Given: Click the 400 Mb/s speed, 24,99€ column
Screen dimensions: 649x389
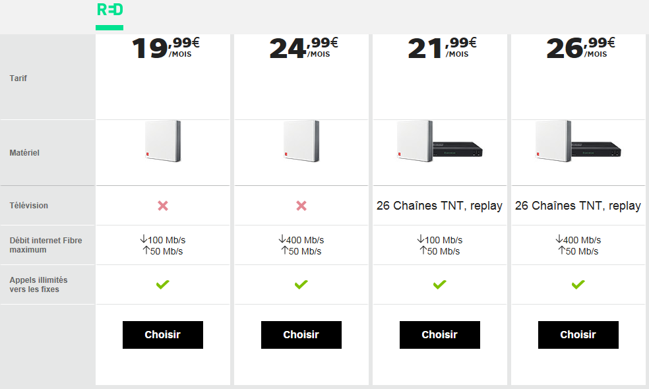Looking at the screenshot, I should (301, 240).
